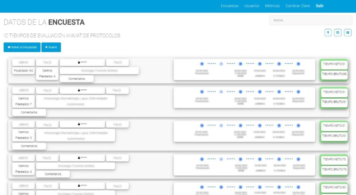The height and width of the screenshot is (195, 356).
Task: Click the faded second timeline dot in third record
Action: (x=221, y=125)
